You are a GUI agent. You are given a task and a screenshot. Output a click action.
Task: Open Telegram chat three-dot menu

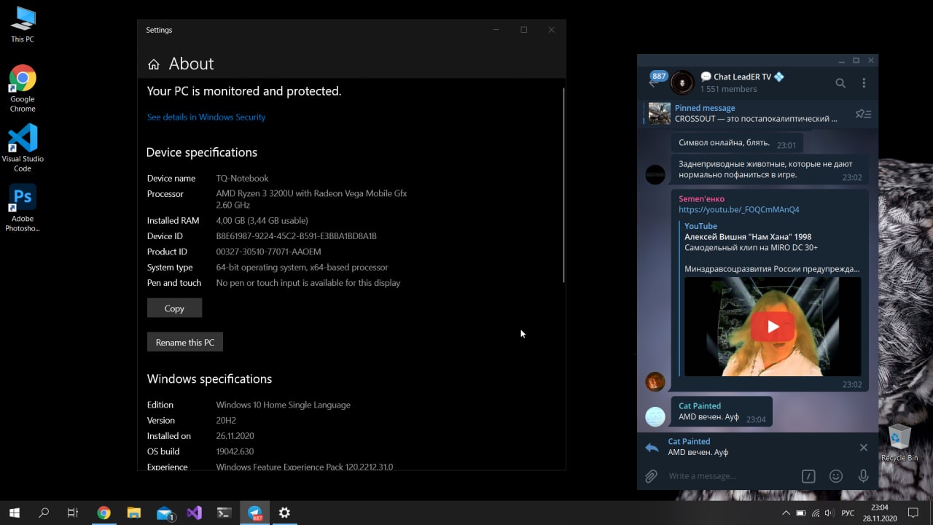pyautogui.click(x=864, y=83)
